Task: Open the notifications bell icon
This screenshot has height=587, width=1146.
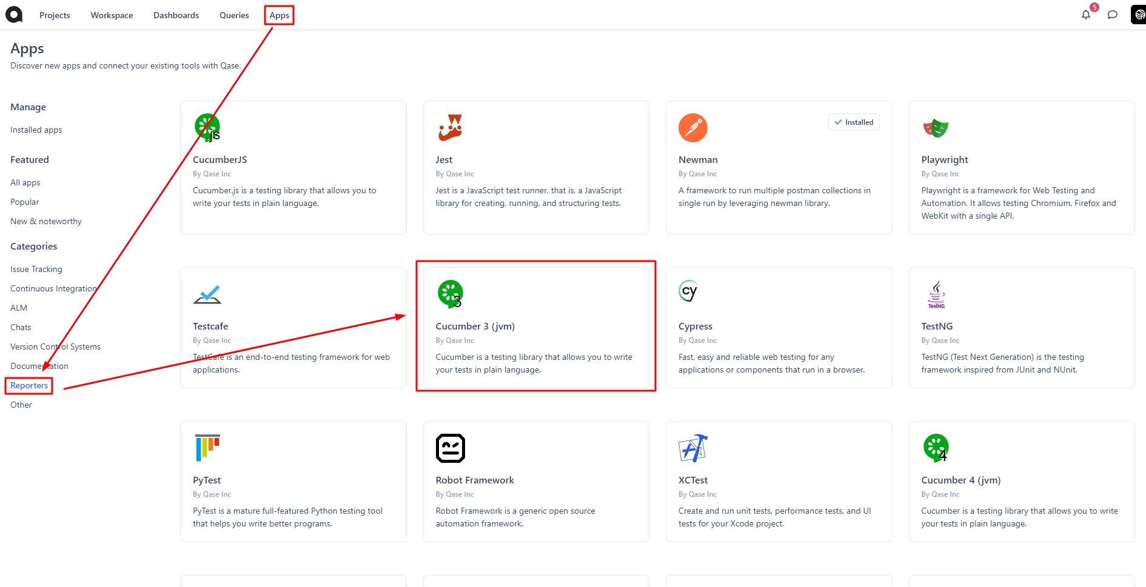Action: [1085, 15]
